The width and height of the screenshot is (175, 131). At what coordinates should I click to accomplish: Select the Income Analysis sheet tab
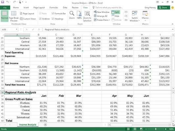pyautogui.click(x=28, y=125)
